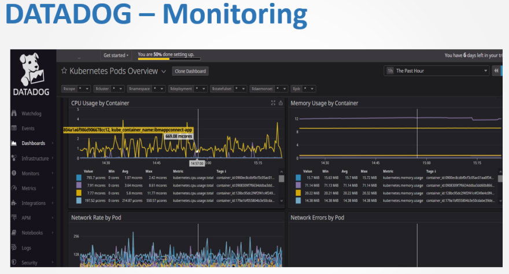Click the Notebooks sidebar icon
The image size is (509, 274).
(x=14, y=232)
